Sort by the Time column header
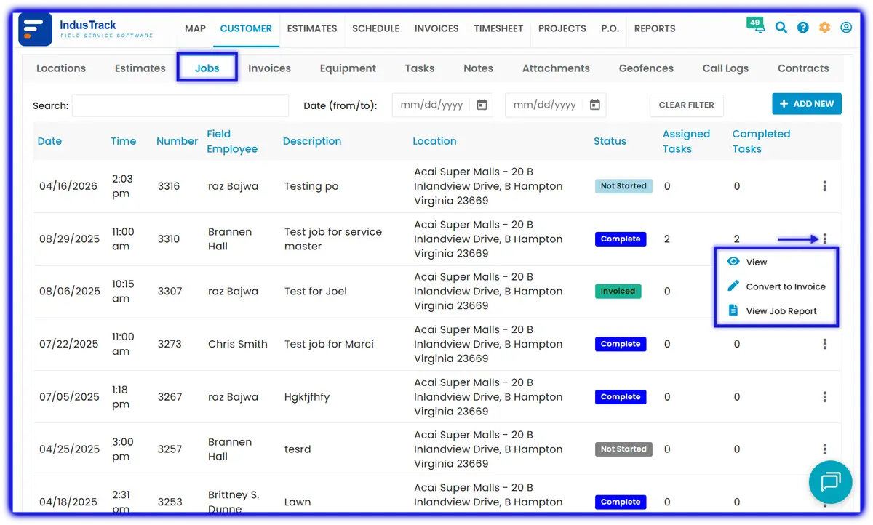Image resolution: width=873 pixels, height=525 pixels. [124, 141]
